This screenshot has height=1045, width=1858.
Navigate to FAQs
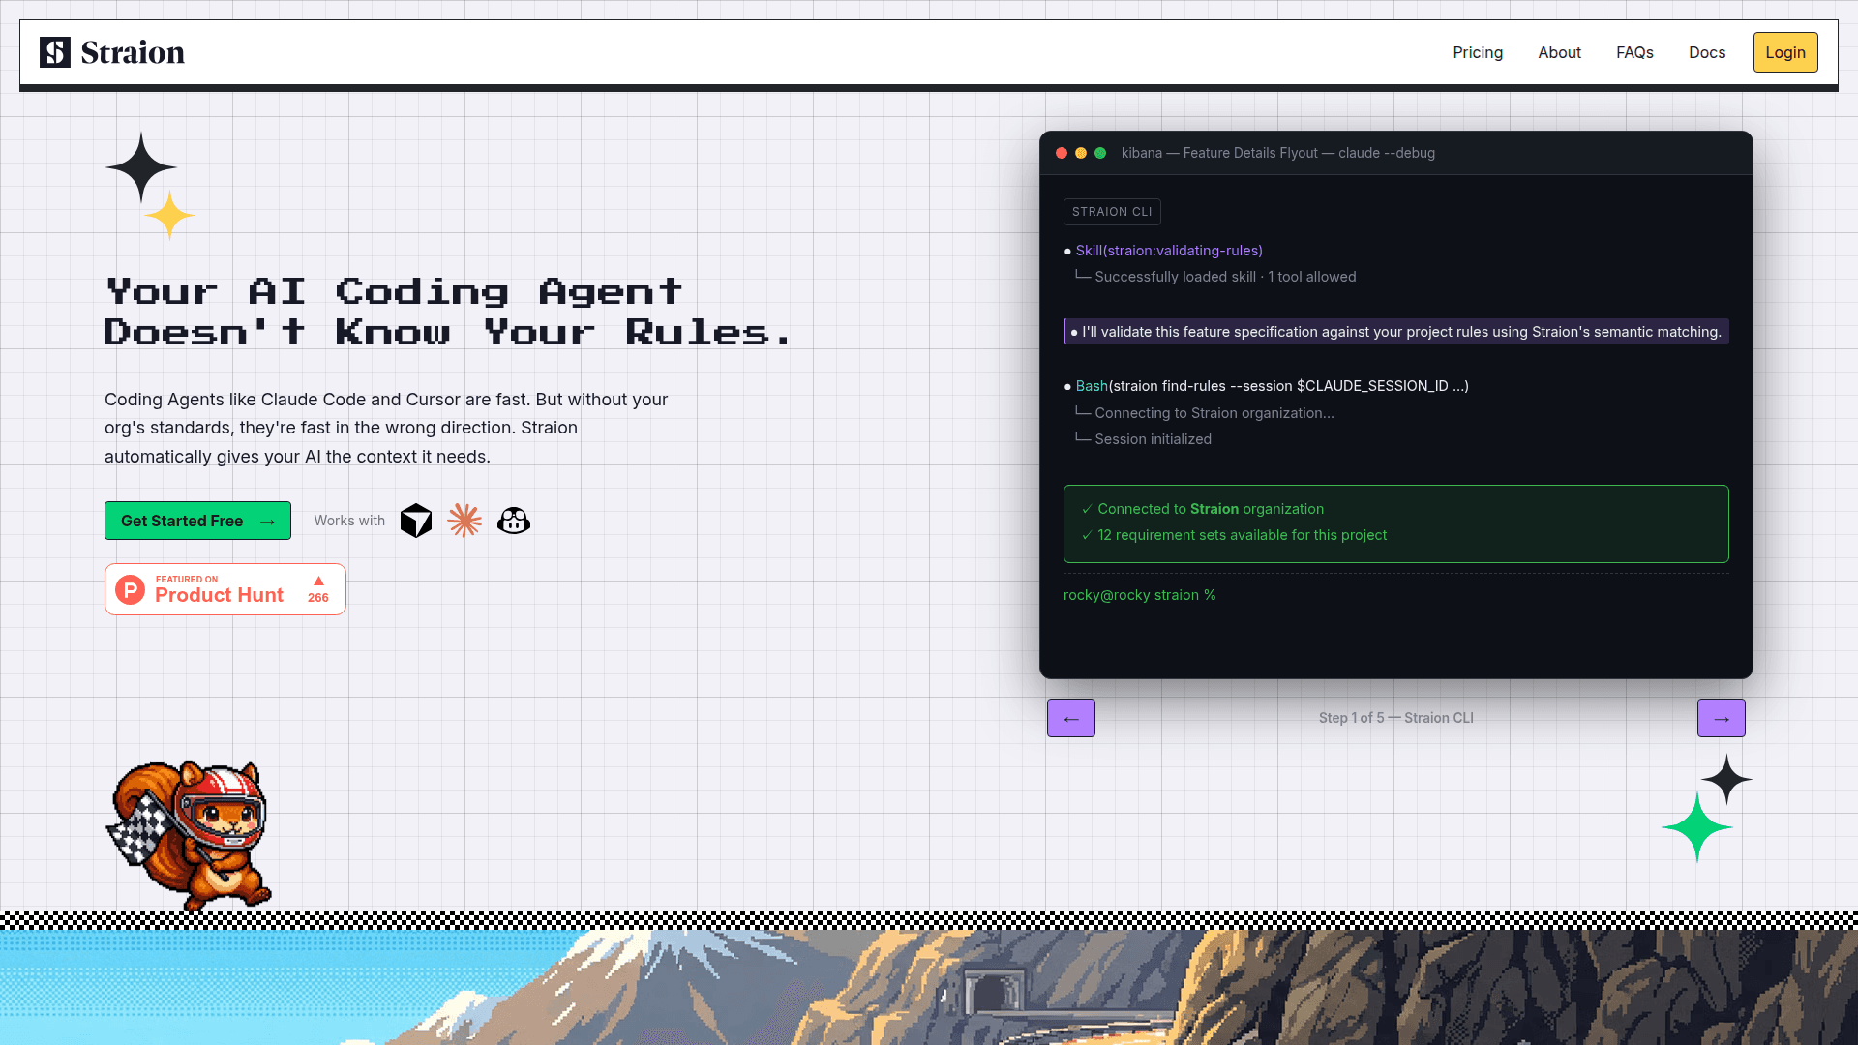click(1634, 52)
